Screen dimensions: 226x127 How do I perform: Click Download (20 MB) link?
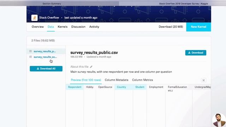171,27
